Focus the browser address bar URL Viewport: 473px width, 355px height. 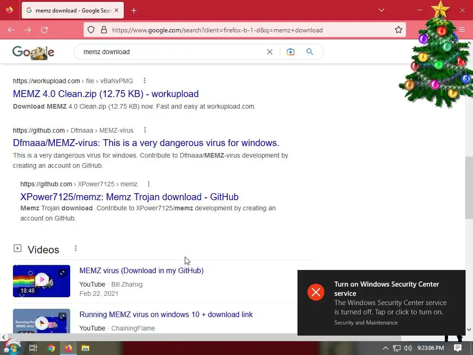pos(218,30)
